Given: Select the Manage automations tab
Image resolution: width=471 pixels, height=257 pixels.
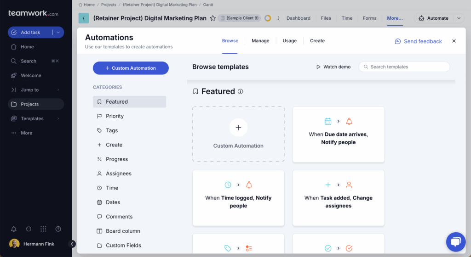Looking at the screenshot, I should point(260,41).
